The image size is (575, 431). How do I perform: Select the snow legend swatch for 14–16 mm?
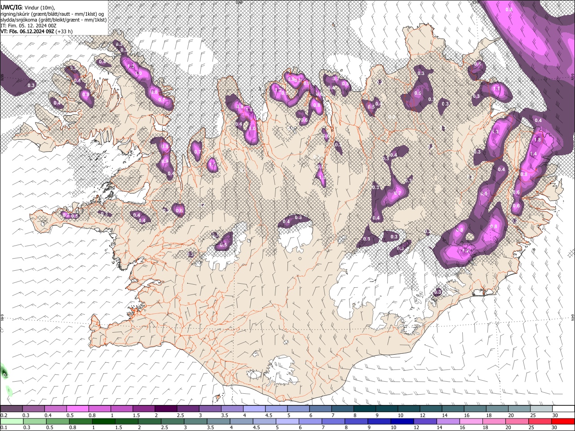pos(453,409)
